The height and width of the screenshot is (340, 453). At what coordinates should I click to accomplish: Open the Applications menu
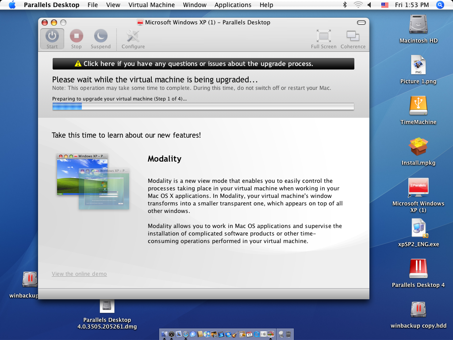click(233, 5)
